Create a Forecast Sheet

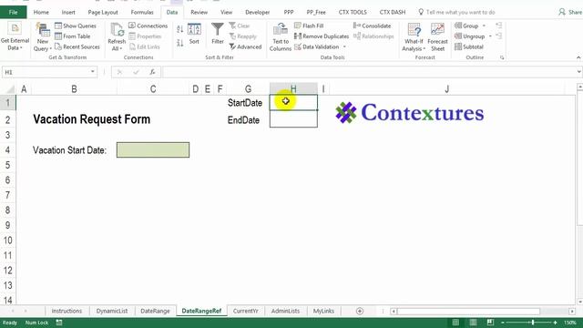[437, 36]
